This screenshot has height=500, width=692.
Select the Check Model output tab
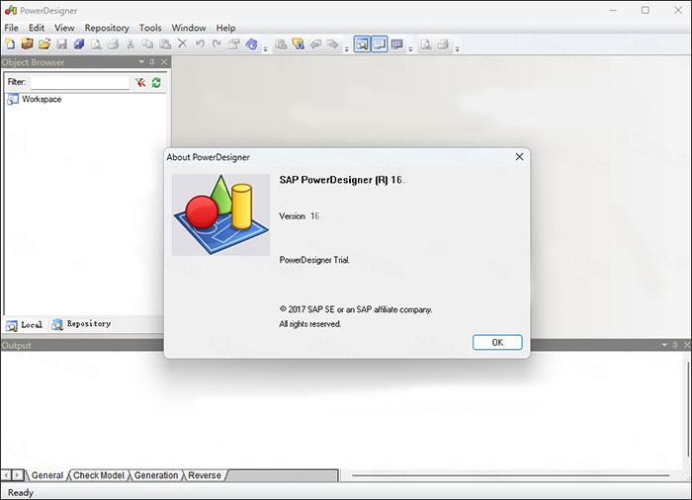99,475
